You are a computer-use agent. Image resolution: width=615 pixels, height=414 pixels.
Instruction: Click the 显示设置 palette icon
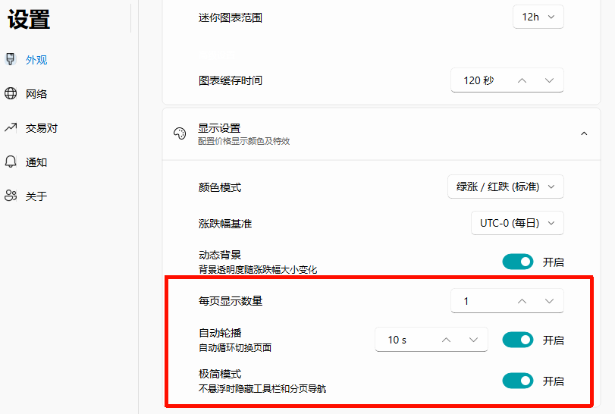(180, 133)
